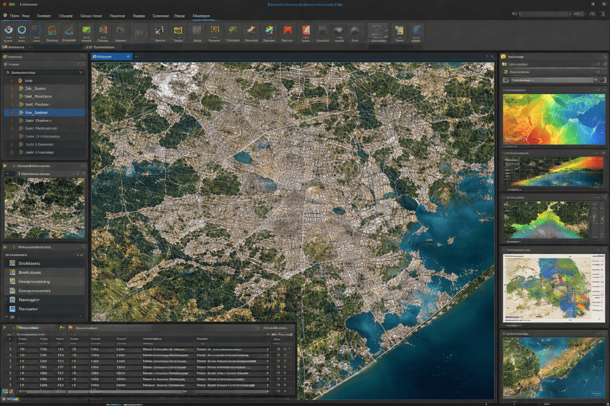Click the first Geoprocessing icon in the lower-left list
This screenshot has height=406, width=610.
[x=12, y=282]
